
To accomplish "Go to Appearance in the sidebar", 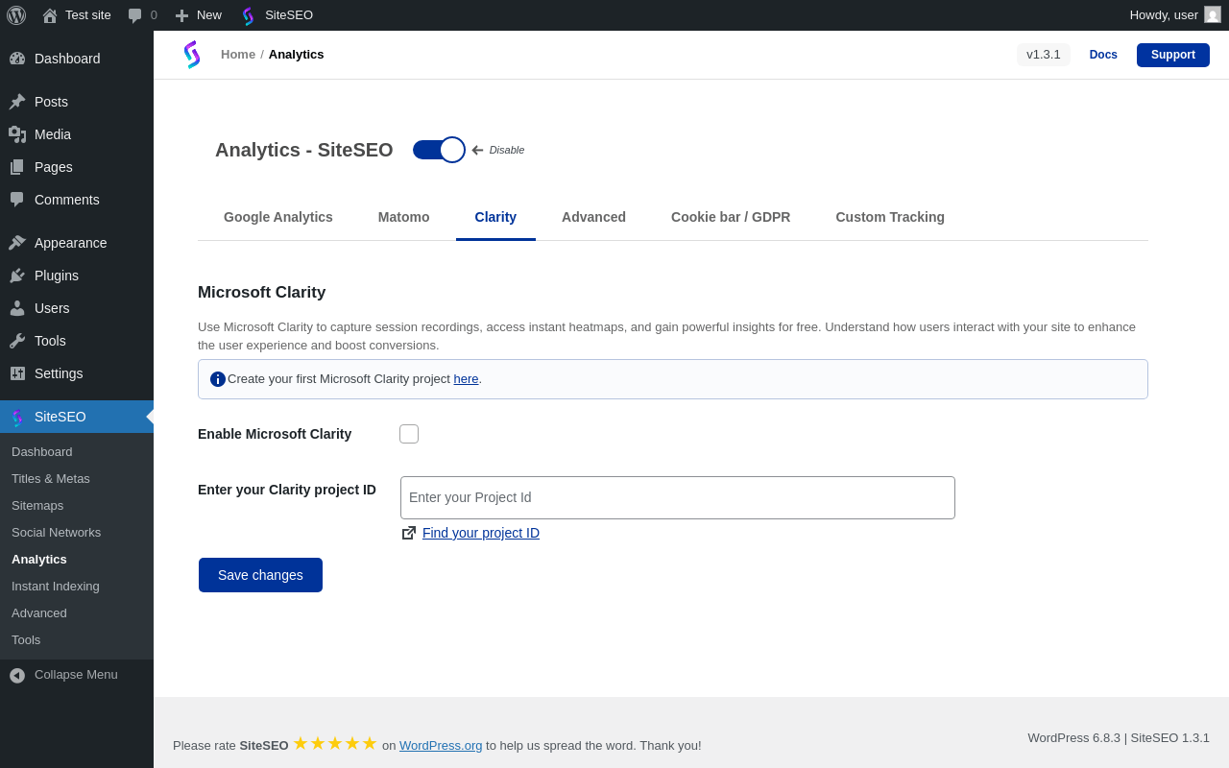I will click(70, 243).
